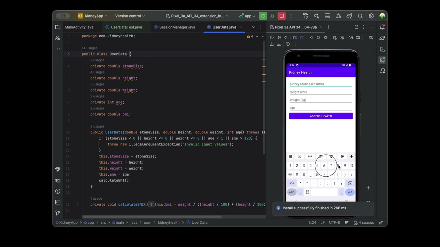Tap ABC key on phone keyboard
Screen dimensions: 440x247
(291, 192)
